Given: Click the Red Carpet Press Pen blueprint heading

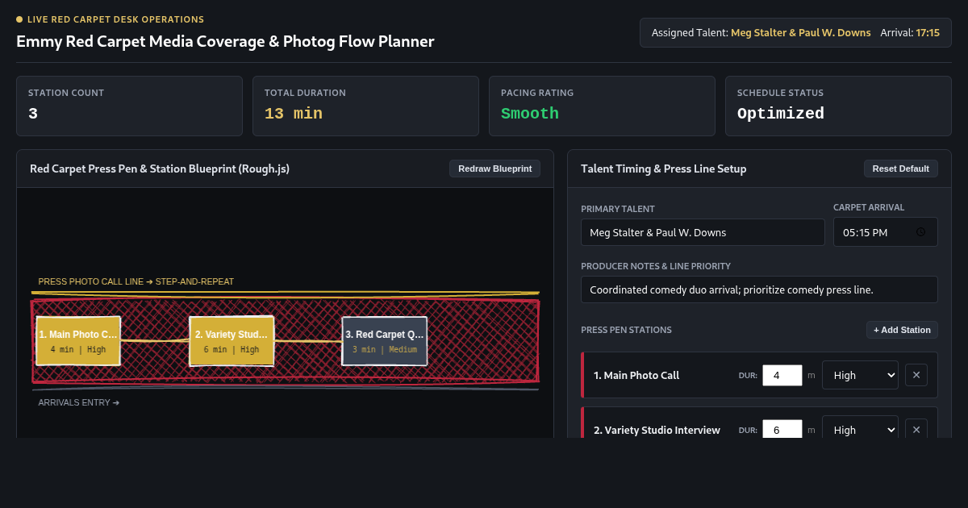Looking at the screenshot, I should [x=160, y=169].
